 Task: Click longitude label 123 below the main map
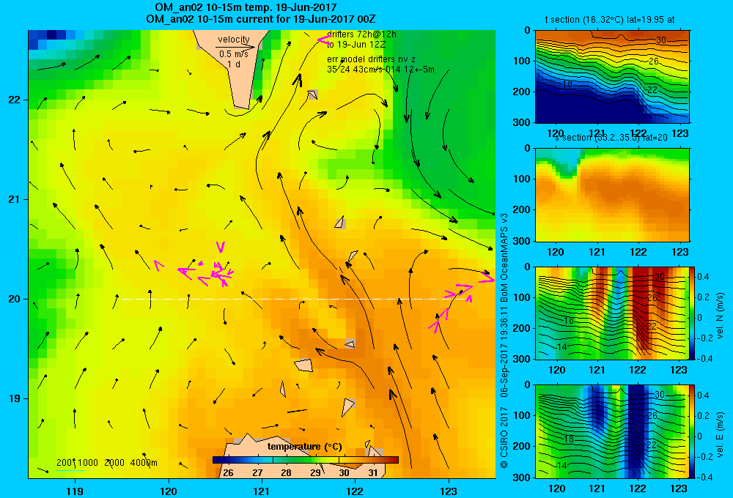click(x=449, y=491)
